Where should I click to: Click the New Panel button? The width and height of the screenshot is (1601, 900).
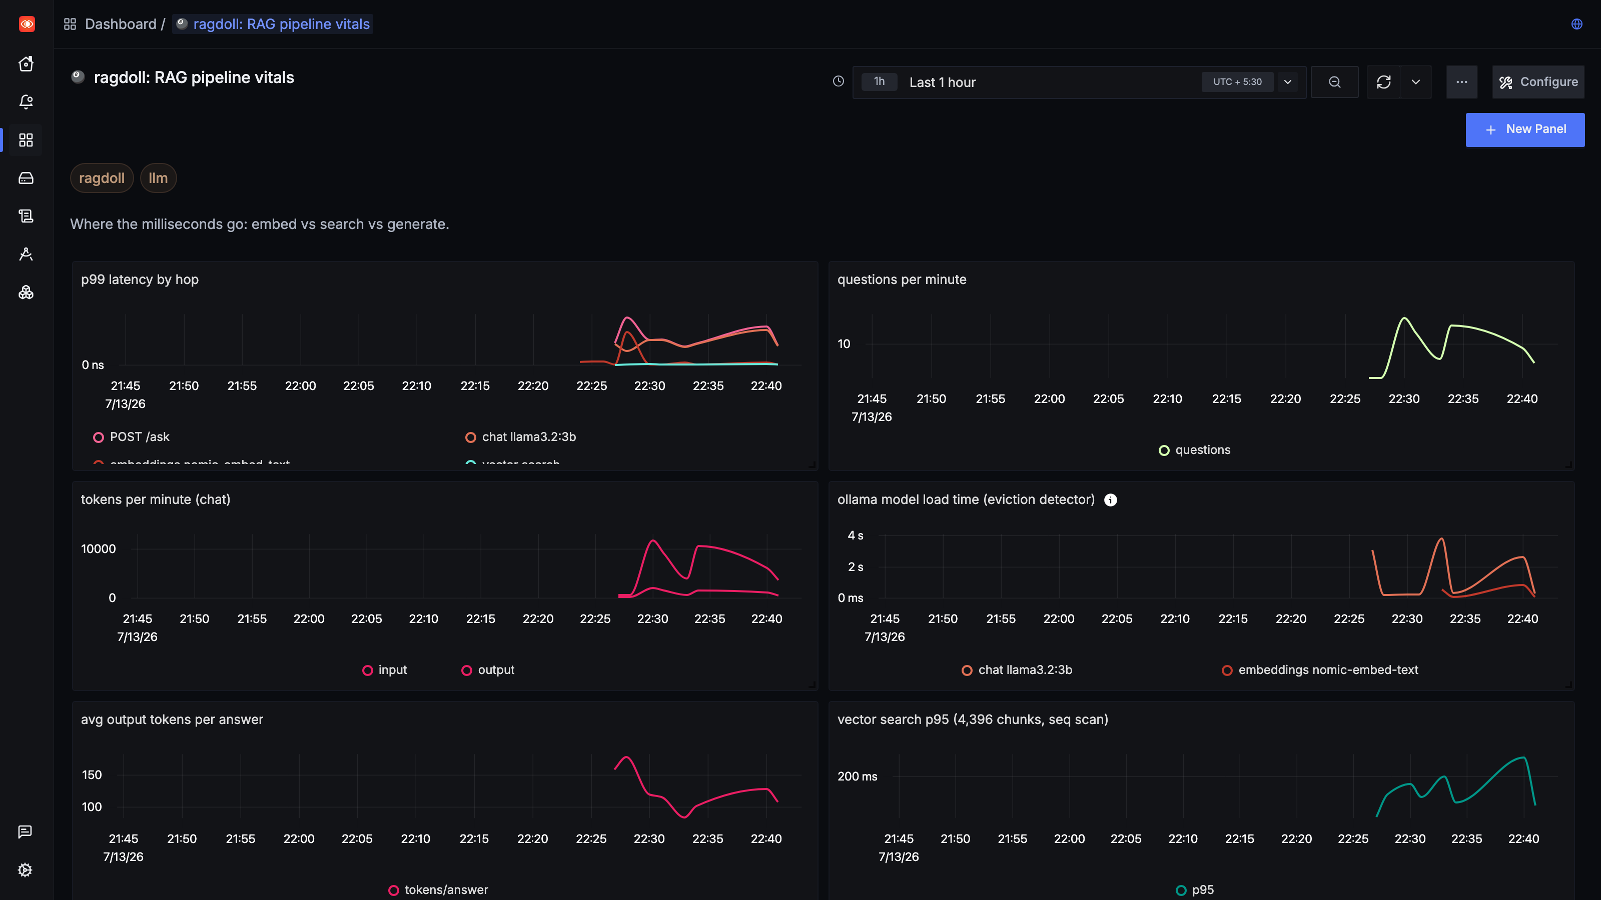coord(1525,129)
